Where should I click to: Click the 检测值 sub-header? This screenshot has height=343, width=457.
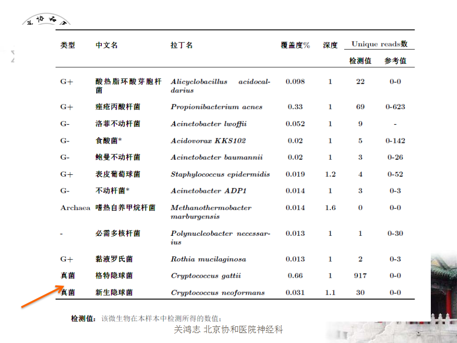point(360,61)
